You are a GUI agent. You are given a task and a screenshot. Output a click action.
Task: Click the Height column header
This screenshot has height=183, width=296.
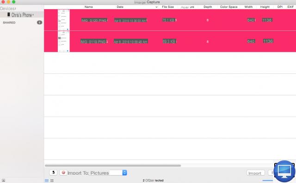[x=265, y=7]
